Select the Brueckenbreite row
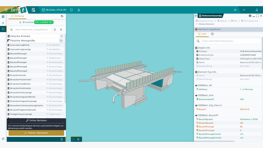The height and width of the screenshot is (148, 263). (x=35, y=75)
